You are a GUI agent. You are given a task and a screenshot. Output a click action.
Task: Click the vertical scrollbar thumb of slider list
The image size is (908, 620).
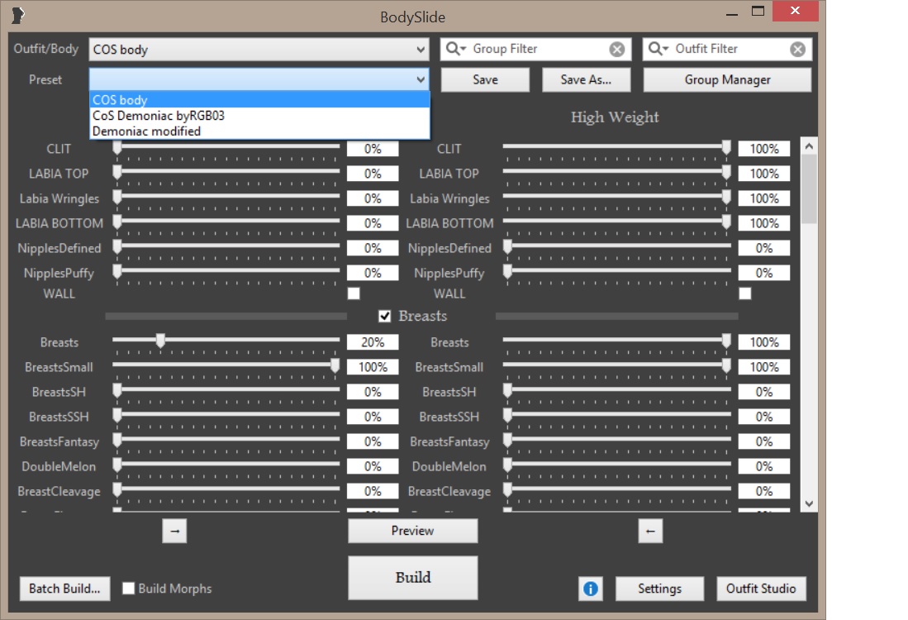point(809,189)
